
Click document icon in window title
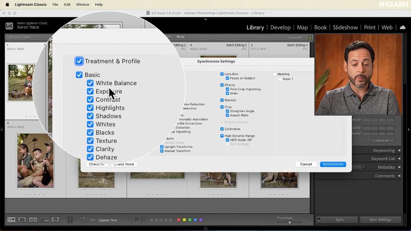pyautogui.click(x=148, y=13)
